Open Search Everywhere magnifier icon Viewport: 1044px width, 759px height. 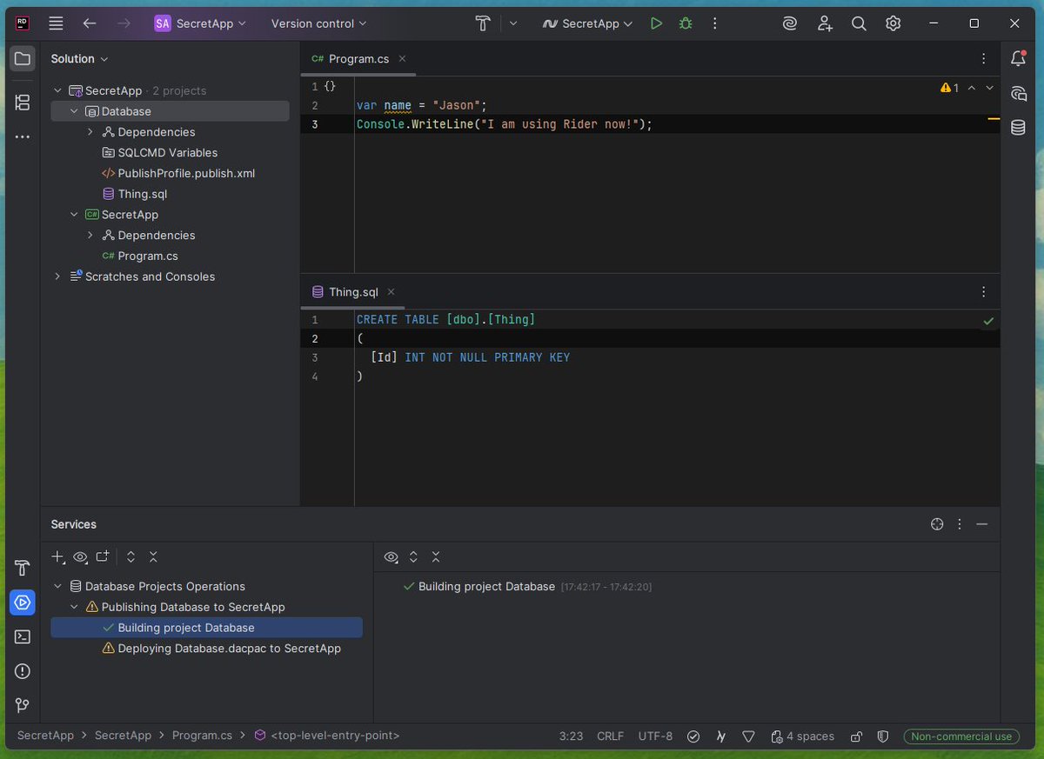coord(859,23)
